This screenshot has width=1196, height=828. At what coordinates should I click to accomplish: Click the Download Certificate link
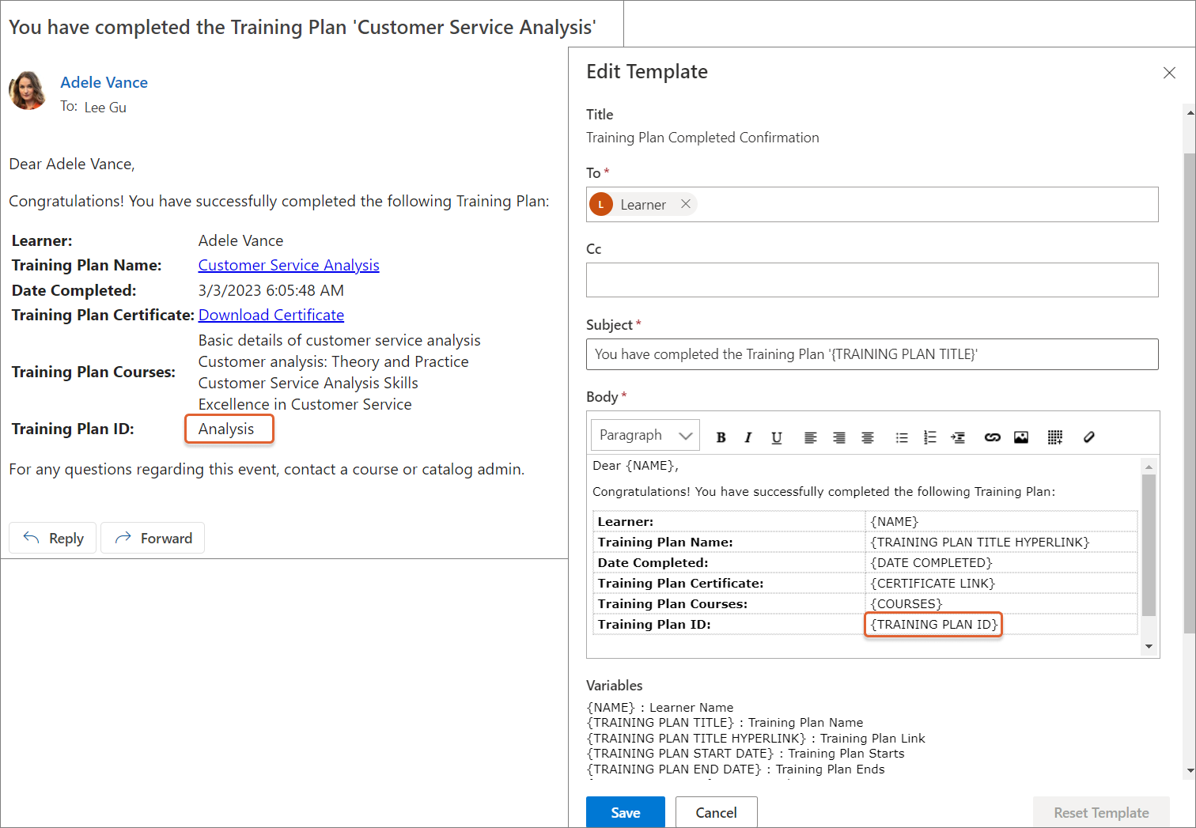(271, 315)
